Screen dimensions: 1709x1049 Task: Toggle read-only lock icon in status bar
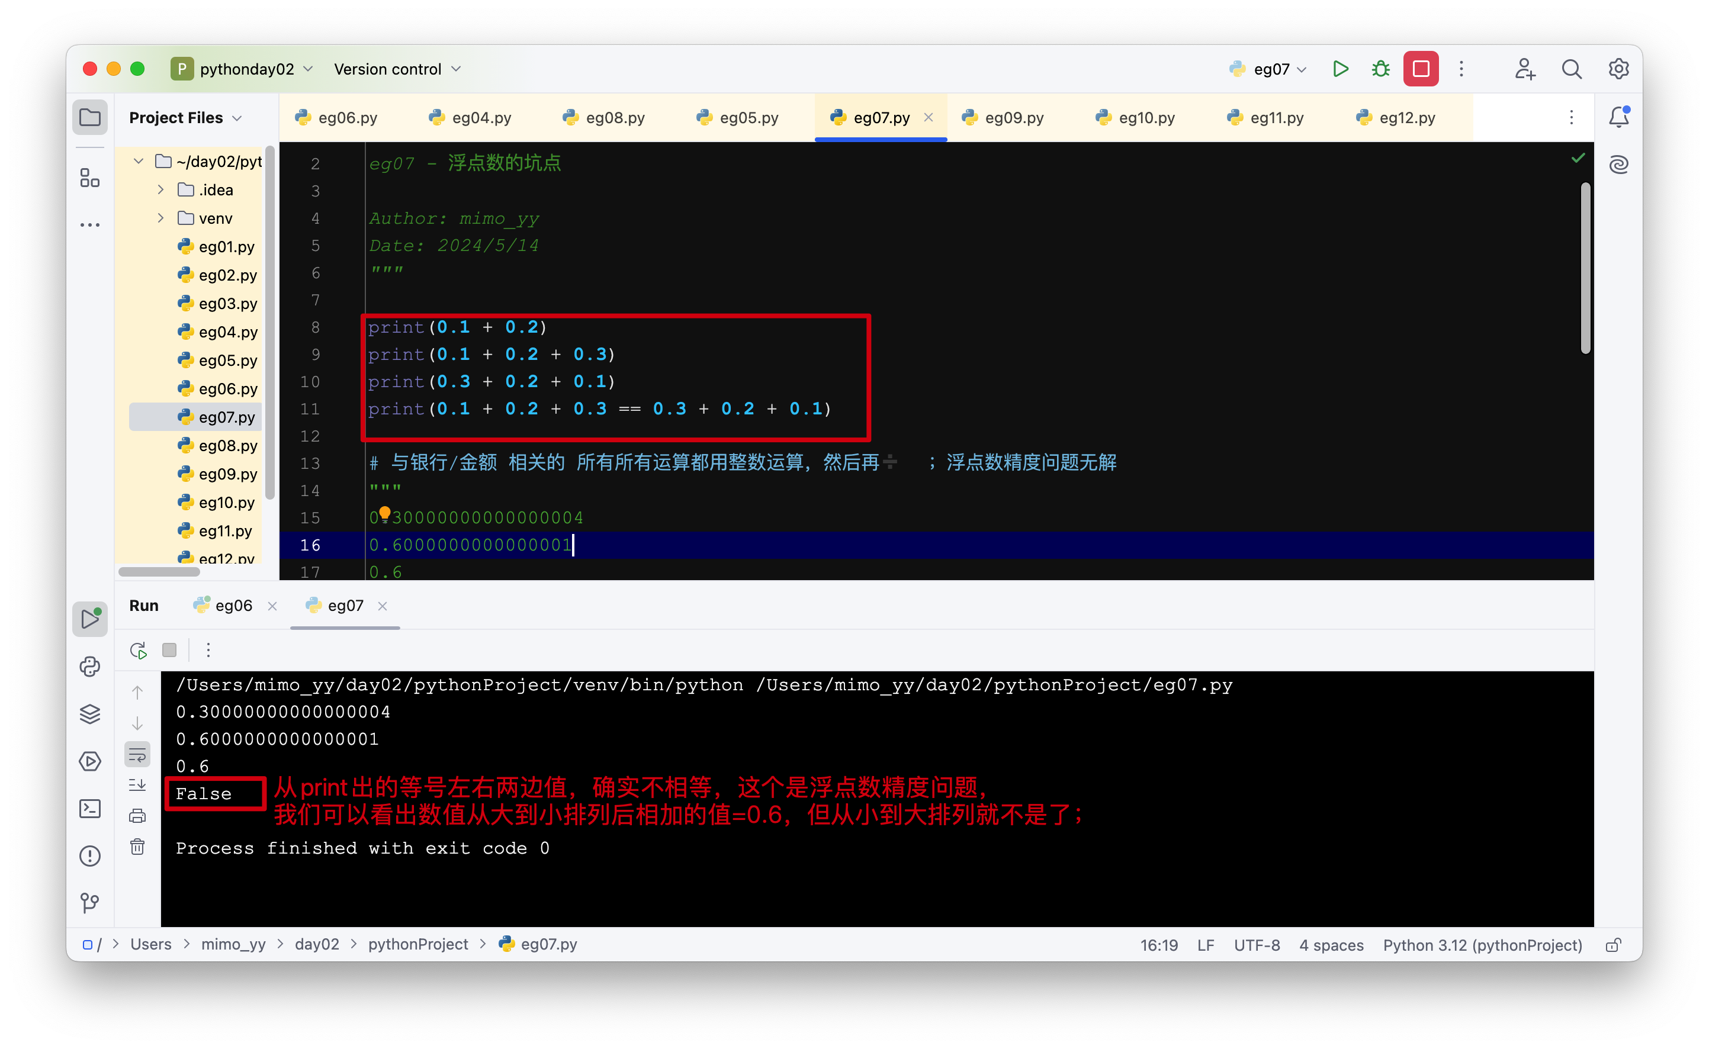tap(1613, 945)
